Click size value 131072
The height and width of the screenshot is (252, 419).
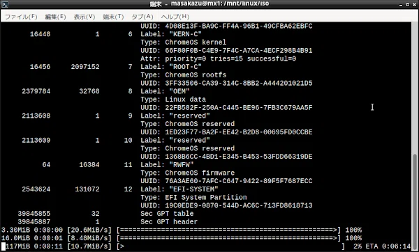click(x=87, y=189)
